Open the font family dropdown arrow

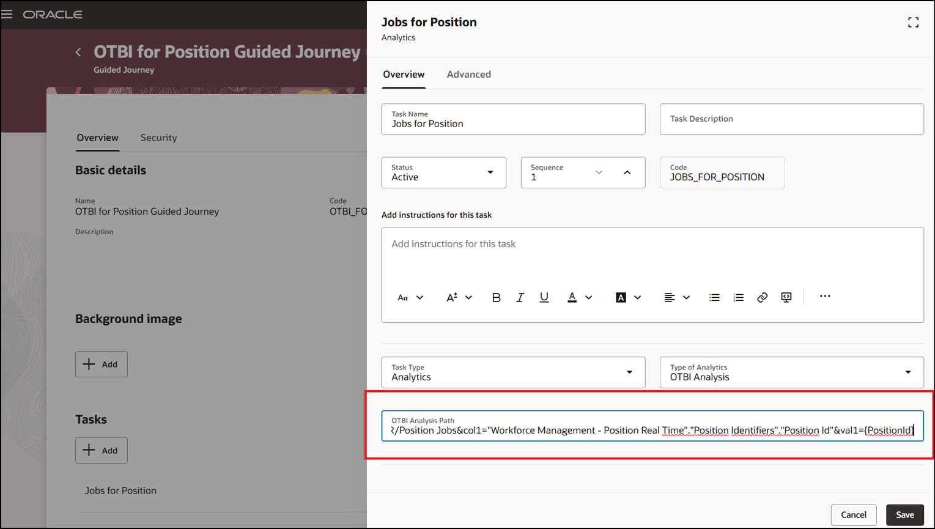(419, 298)
